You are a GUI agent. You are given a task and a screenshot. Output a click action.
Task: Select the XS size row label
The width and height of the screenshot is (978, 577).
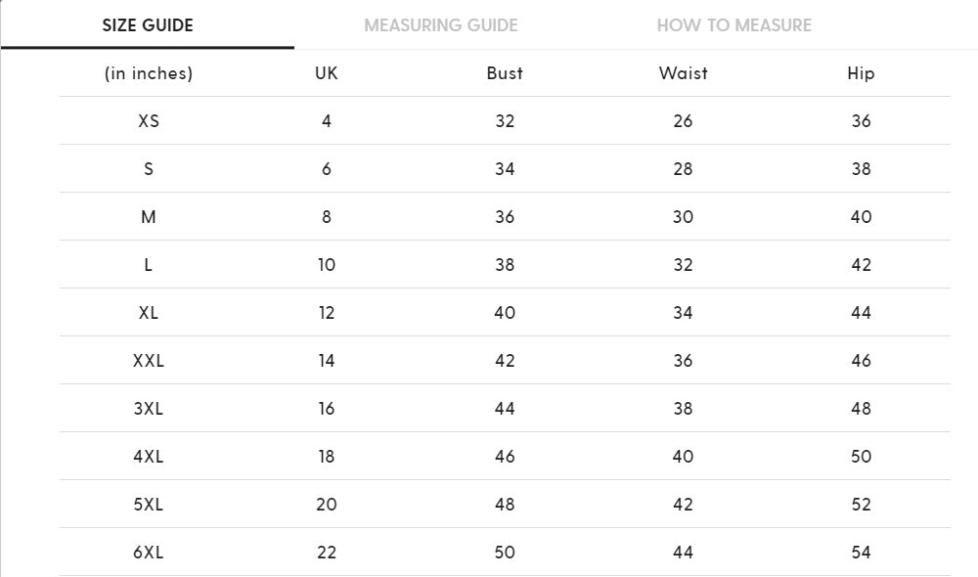149,121
